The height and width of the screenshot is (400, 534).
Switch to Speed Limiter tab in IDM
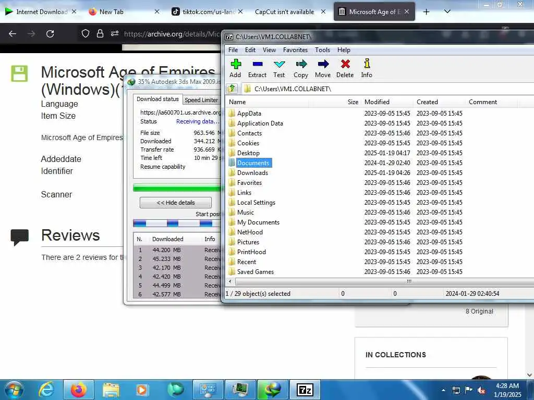coord(201,100)
